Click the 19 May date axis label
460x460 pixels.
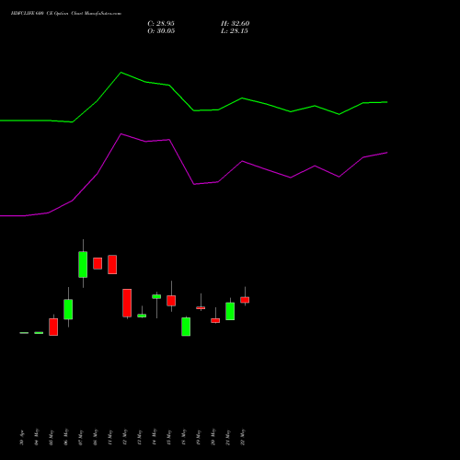(198, 437)
